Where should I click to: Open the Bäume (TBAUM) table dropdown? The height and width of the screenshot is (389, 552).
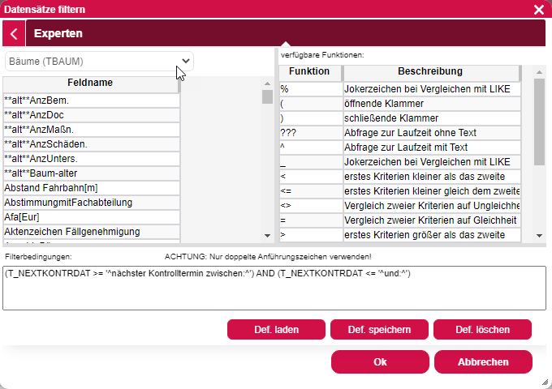click(99, 62)
